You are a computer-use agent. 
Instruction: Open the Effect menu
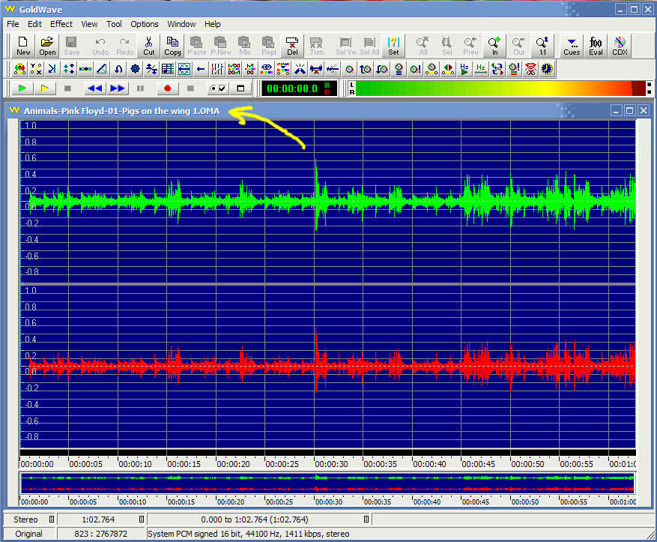(61, 24)
